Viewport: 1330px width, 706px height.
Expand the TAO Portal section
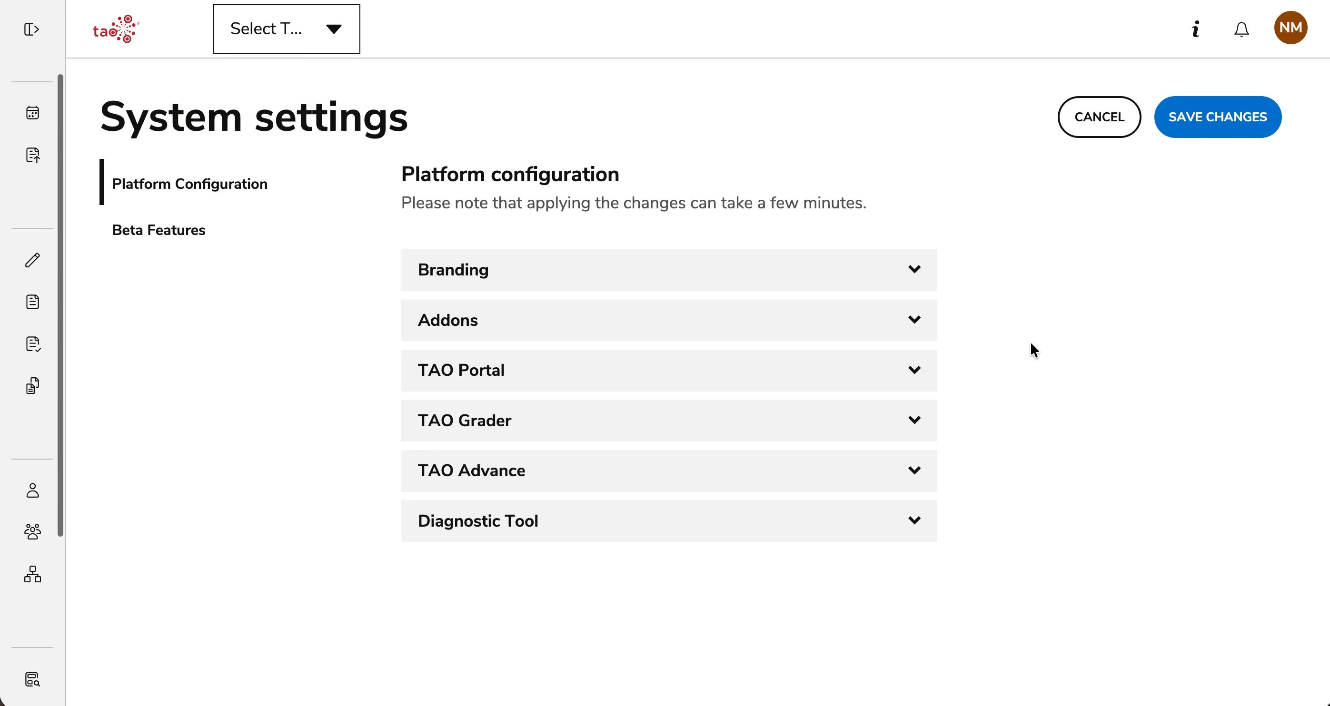coord(669,370)
